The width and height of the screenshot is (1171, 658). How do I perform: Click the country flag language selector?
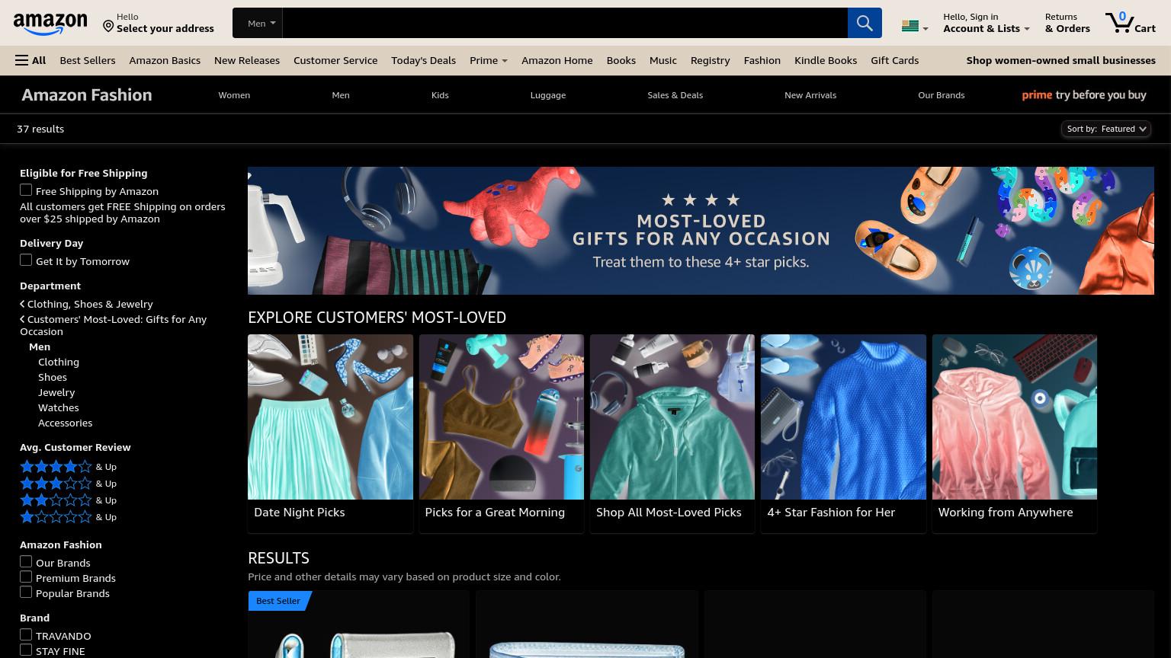[x=914, y=27]
